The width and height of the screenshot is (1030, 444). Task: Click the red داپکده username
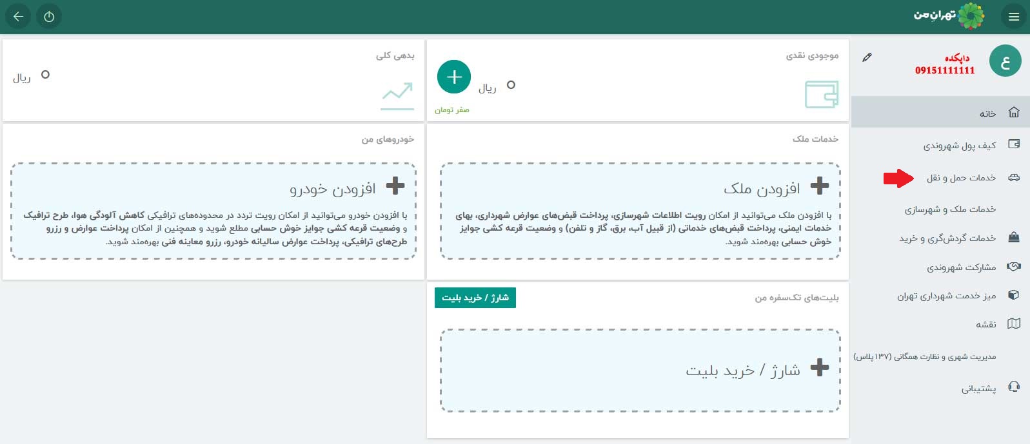coord(957,58)
